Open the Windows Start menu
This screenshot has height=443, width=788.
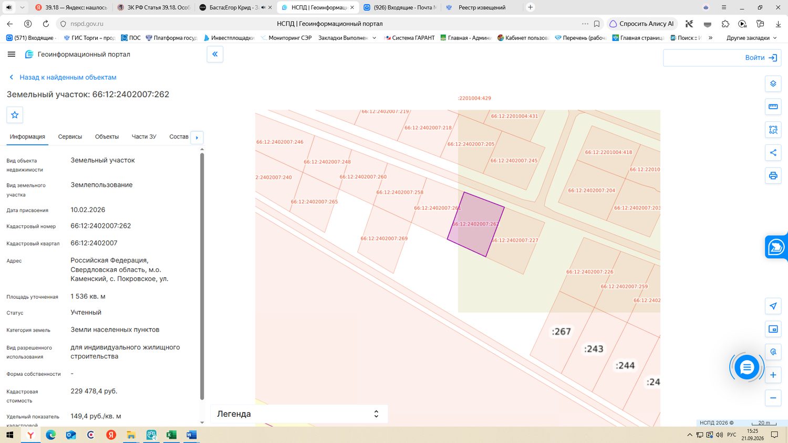click(9, 435)
